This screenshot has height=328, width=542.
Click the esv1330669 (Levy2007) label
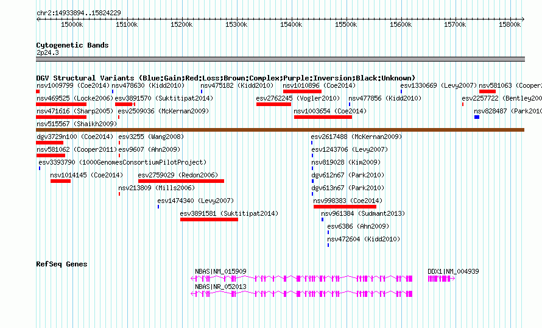tap(438, 85)
